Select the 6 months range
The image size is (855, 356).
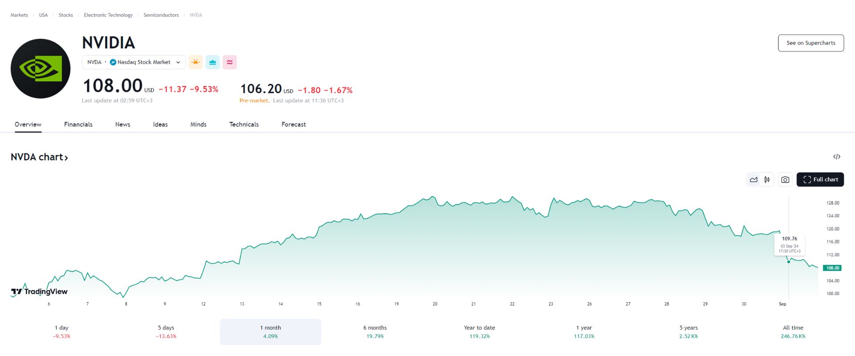click(x=375, y=332)
